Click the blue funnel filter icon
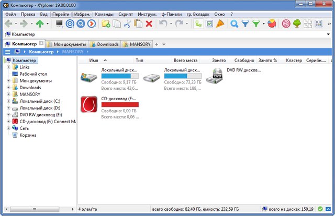Screen dimensions: 335x216 point(245,23)
